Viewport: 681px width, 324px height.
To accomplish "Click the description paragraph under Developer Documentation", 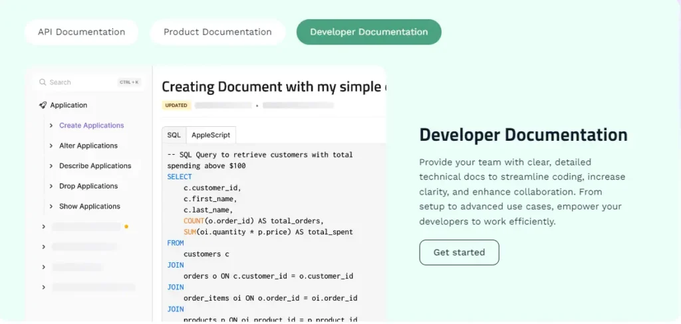I will tap(522, 192).
